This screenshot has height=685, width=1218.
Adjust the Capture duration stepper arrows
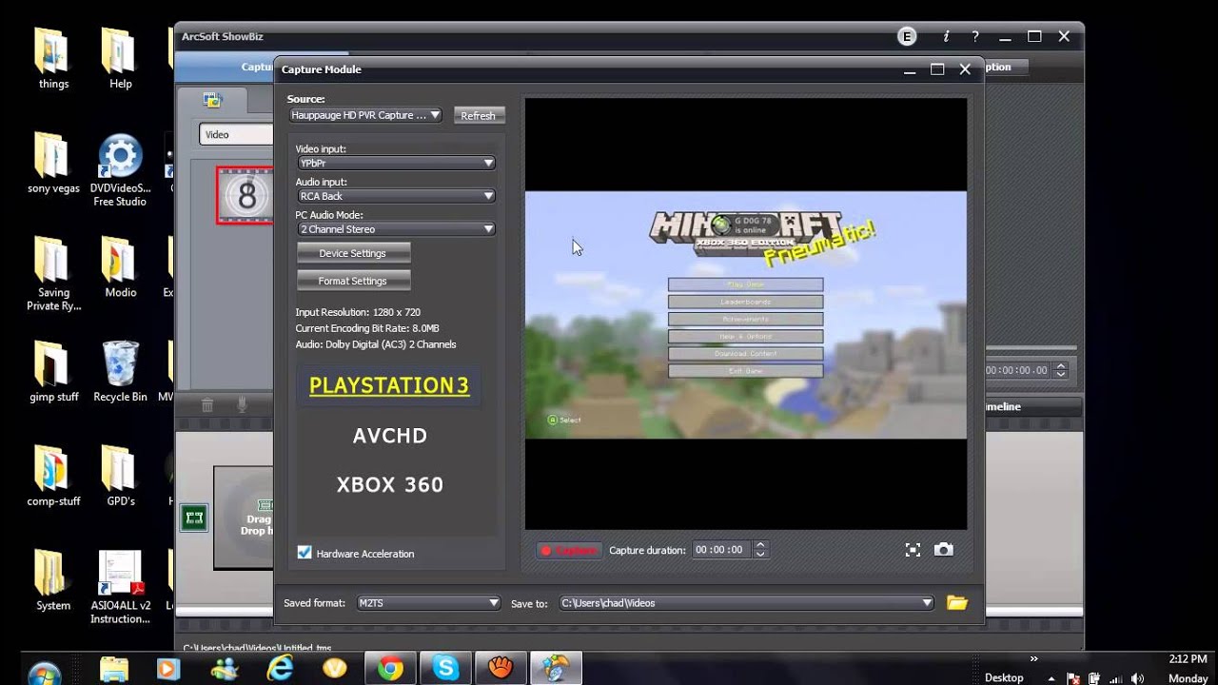(x=759, y=550)
